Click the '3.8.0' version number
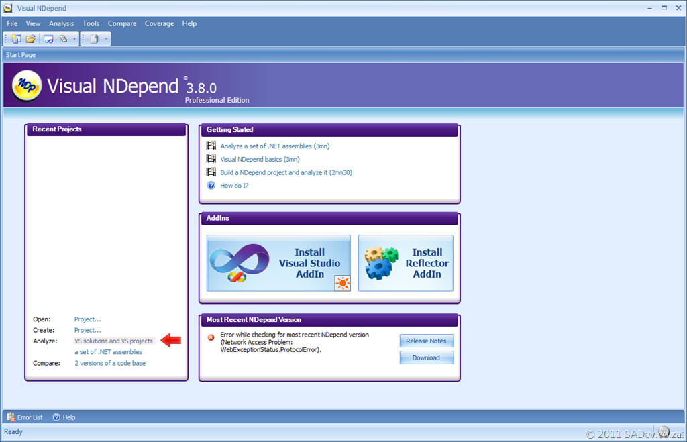Viewport: 687px width, 442px height. pos(201,88)
